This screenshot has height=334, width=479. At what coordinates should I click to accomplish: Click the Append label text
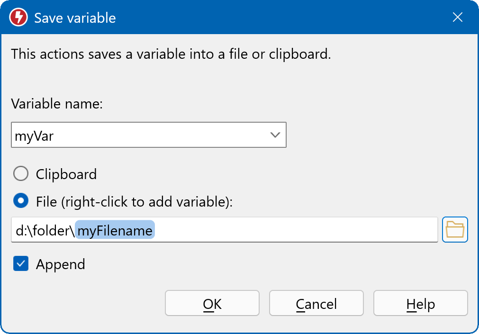pos(61,264)
